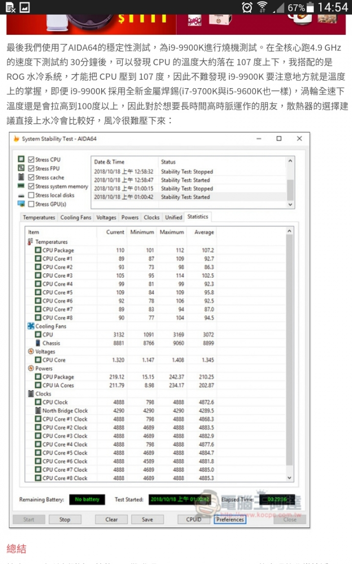This screenshot has height=564, width=352.
Task: Click the power icon next to Powers
Action: pyautogui.click(x=31, y=368)
